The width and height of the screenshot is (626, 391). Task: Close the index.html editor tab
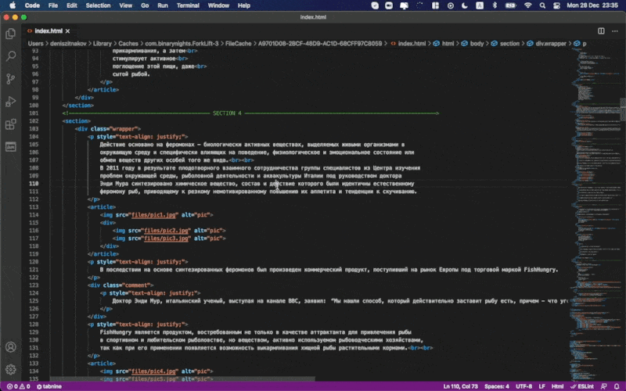tap(67, 30)
